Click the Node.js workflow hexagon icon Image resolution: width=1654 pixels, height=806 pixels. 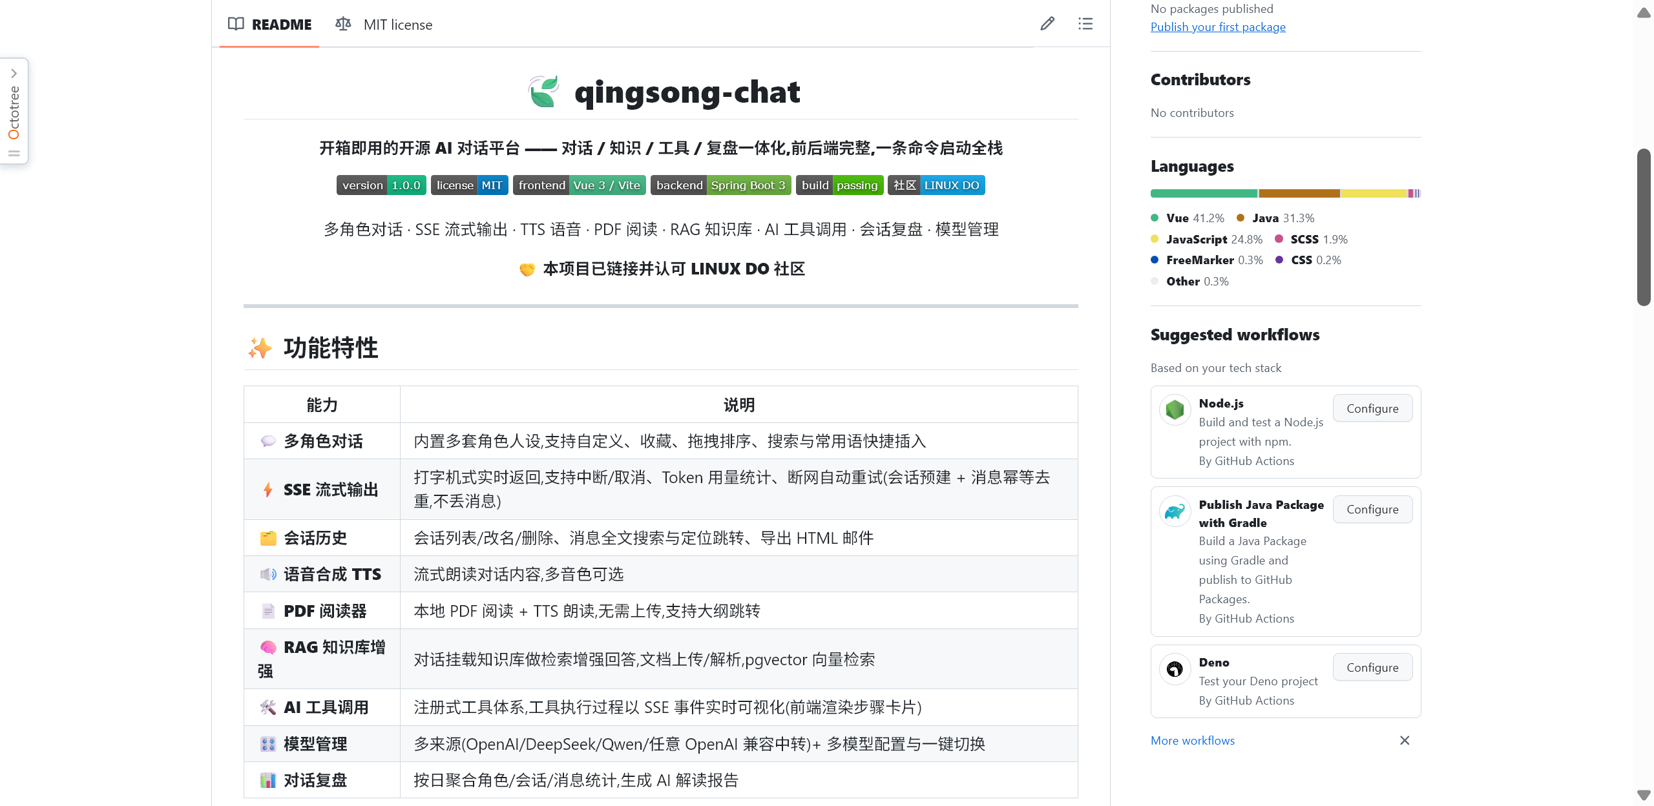[1175, 409]
